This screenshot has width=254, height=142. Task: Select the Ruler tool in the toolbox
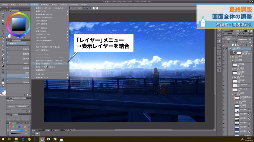coord(3,76)
